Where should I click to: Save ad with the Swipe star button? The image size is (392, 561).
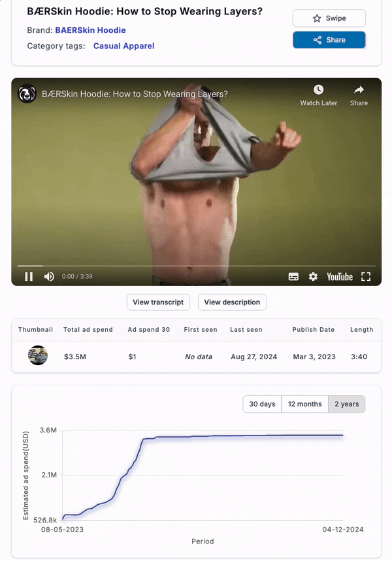[x=329, y=18]
